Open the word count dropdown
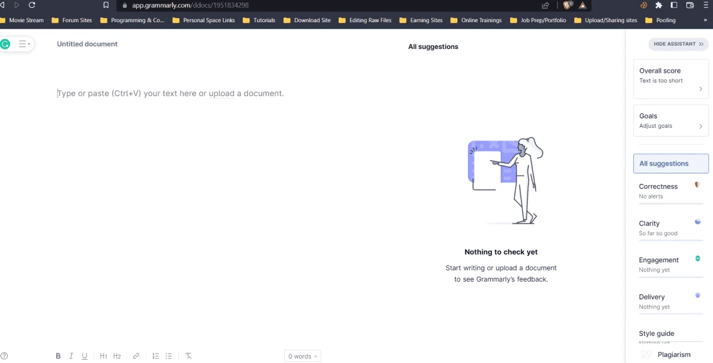Screen dimensions: 713x363 tap(302, 356)
